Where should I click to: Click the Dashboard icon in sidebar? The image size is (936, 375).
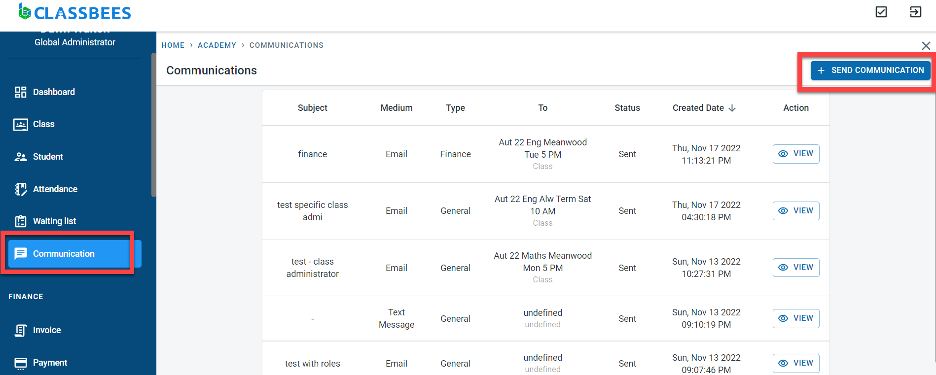tap(20, 92)
